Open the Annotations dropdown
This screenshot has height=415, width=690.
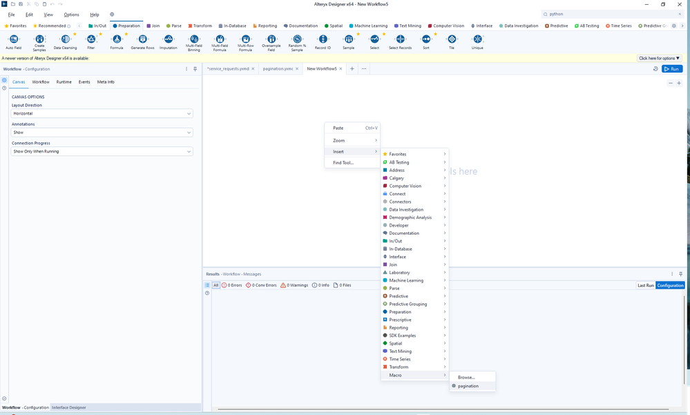point(102,133)
